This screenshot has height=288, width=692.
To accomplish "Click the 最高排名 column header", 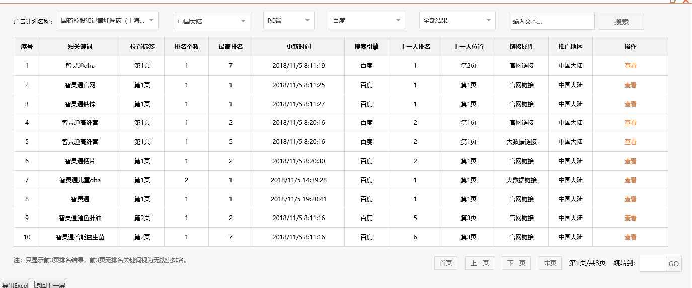I will (231, 47).
